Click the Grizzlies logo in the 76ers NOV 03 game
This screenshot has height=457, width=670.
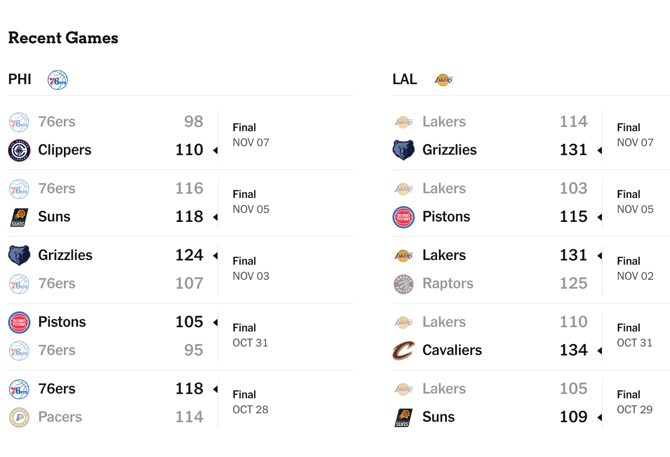point(19,256)
